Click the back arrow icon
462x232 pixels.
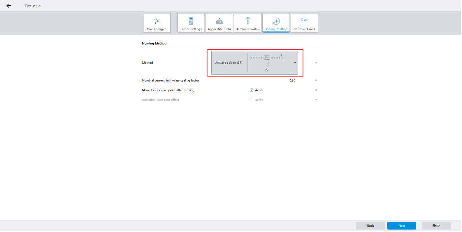pyautogui.click(x=9, y=6)
